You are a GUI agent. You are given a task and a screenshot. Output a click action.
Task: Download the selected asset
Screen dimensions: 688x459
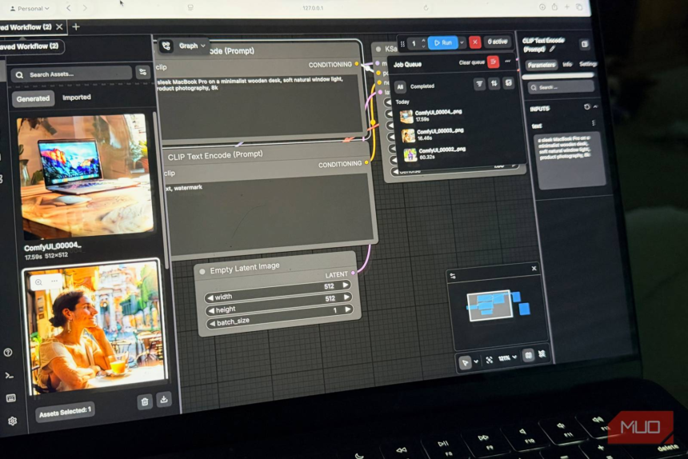point(164,399)
